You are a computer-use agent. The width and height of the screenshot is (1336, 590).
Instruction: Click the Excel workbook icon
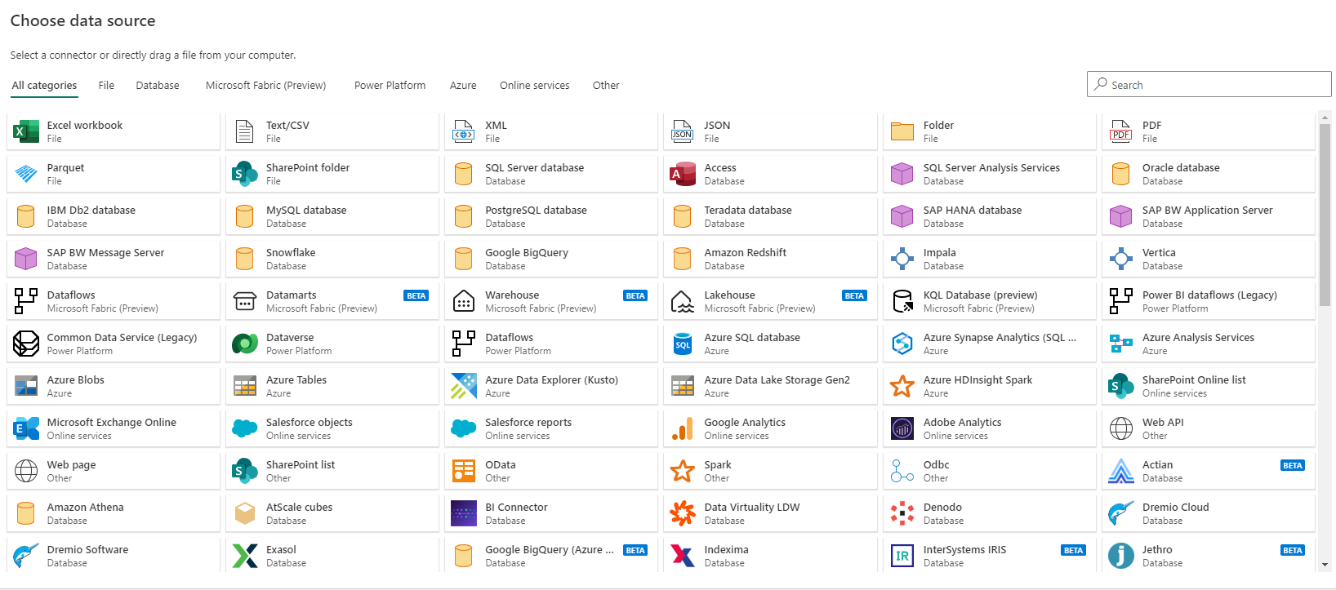point(26,131)
